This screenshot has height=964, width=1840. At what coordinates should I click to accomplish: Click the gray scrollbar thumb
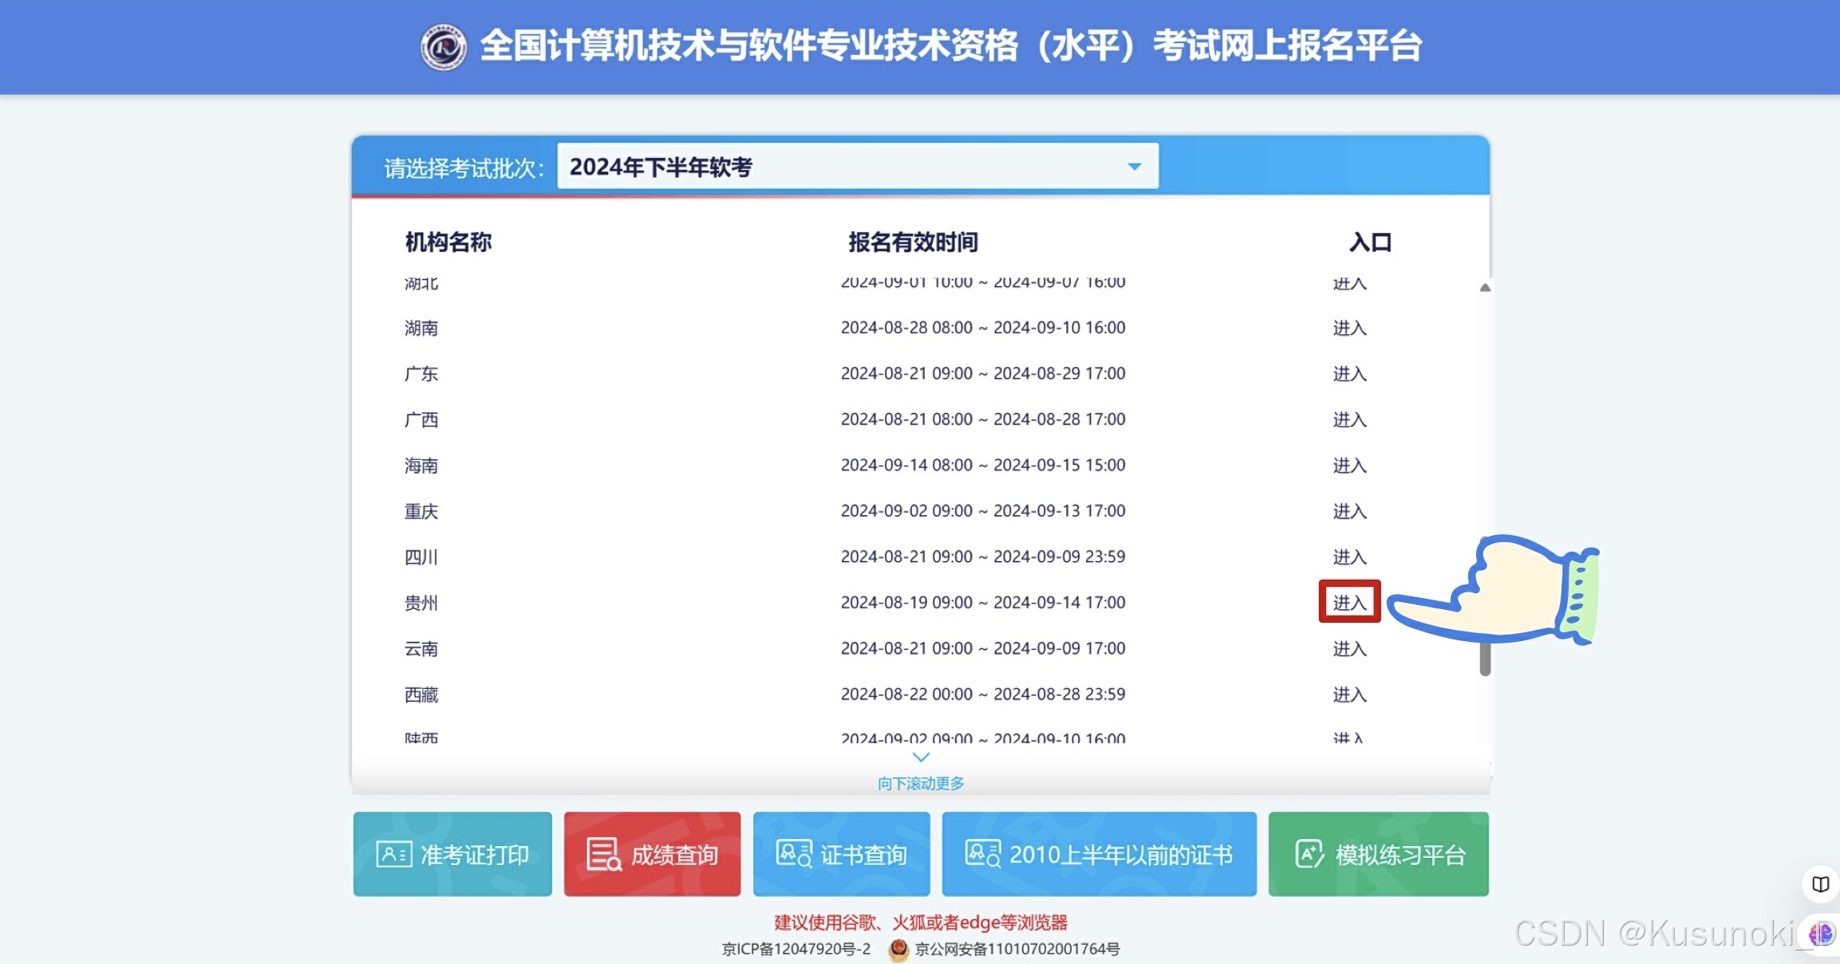click(1485, 658)
